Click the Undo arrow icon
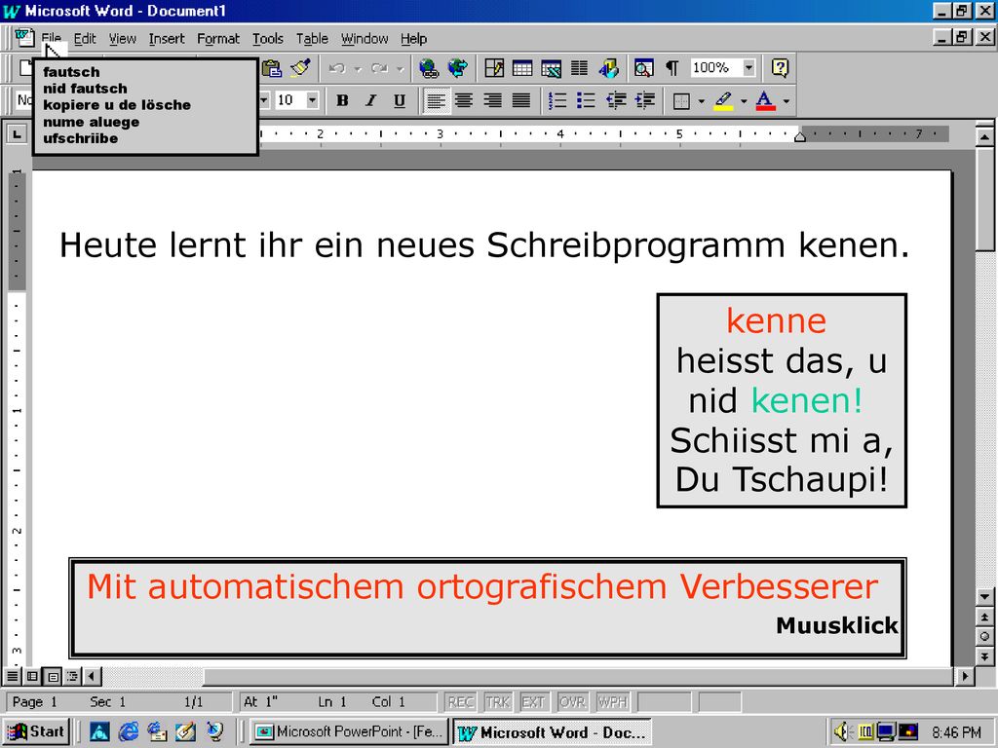 coord(337,68)
